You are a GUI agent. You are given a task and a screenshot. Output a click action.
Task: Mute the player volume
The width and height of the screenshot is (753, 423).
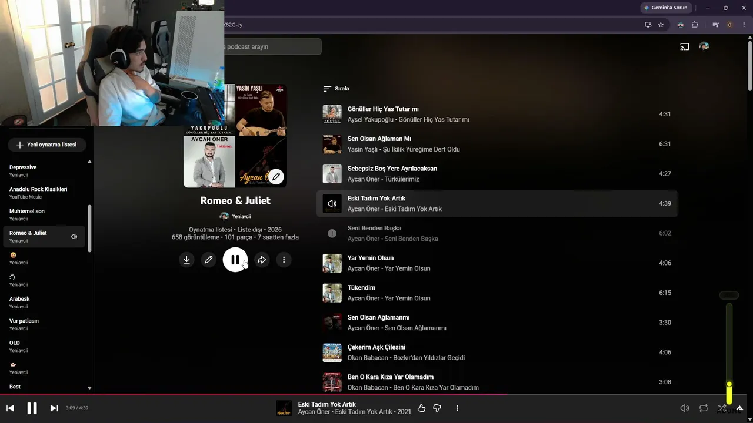coord(685,408)
